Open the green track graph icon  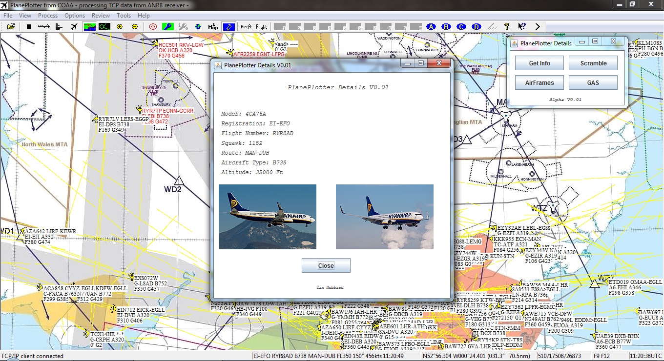[104, 27]
